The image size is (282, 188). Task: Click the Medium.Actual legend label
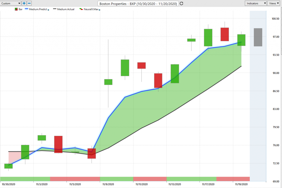pyautogui.click(x=66, y=9)
